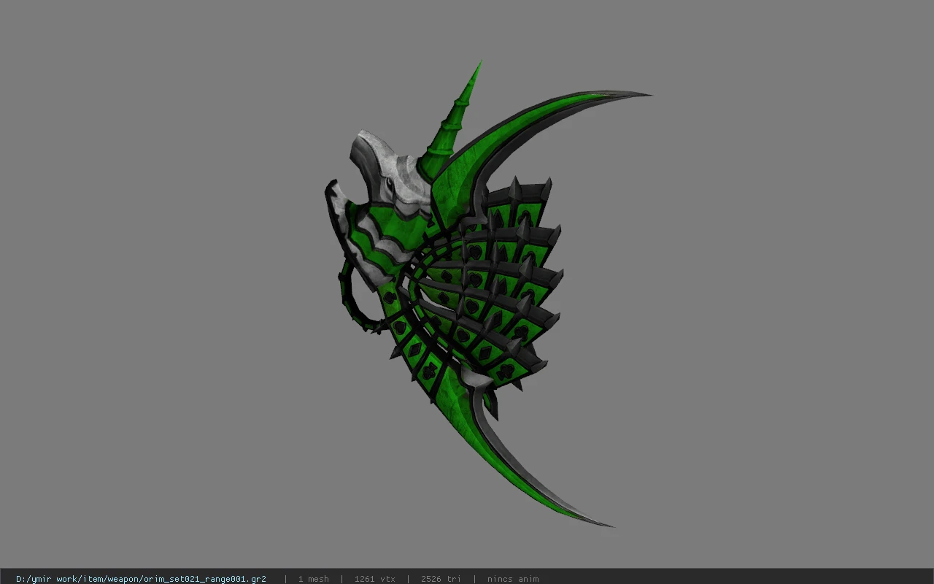
Task: Click the file path 'orim_set021_range001.gr2' in status bar
Action: [x=141, y=579]
